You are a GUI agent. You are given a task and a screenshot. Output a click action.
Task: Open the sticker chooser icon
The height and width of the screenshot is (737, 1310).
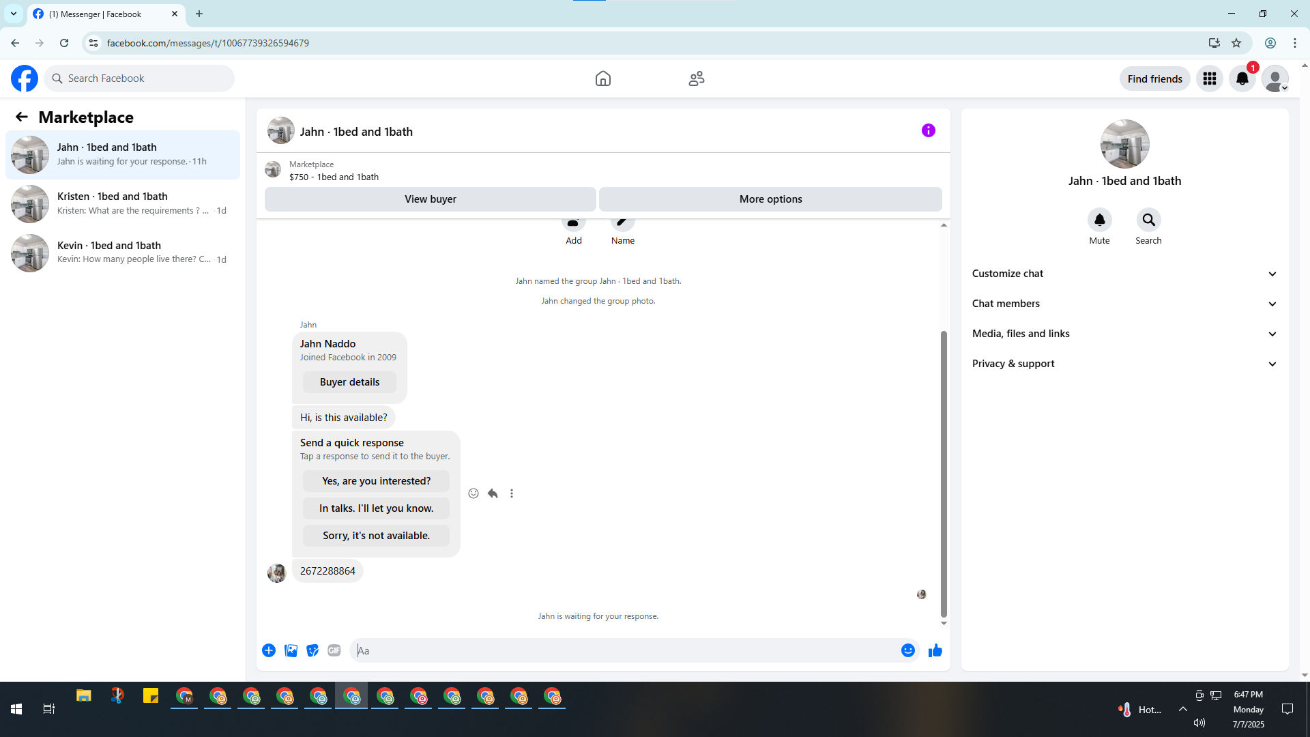pos(312,650)
